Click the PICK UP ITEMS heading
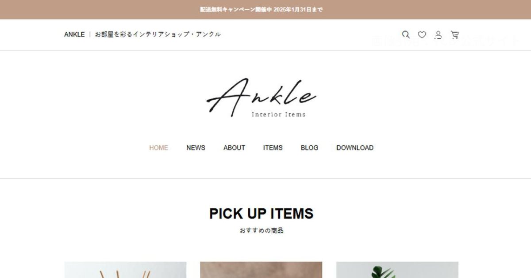531x278 pixels. pyautogui.click(x=262, y=214)
